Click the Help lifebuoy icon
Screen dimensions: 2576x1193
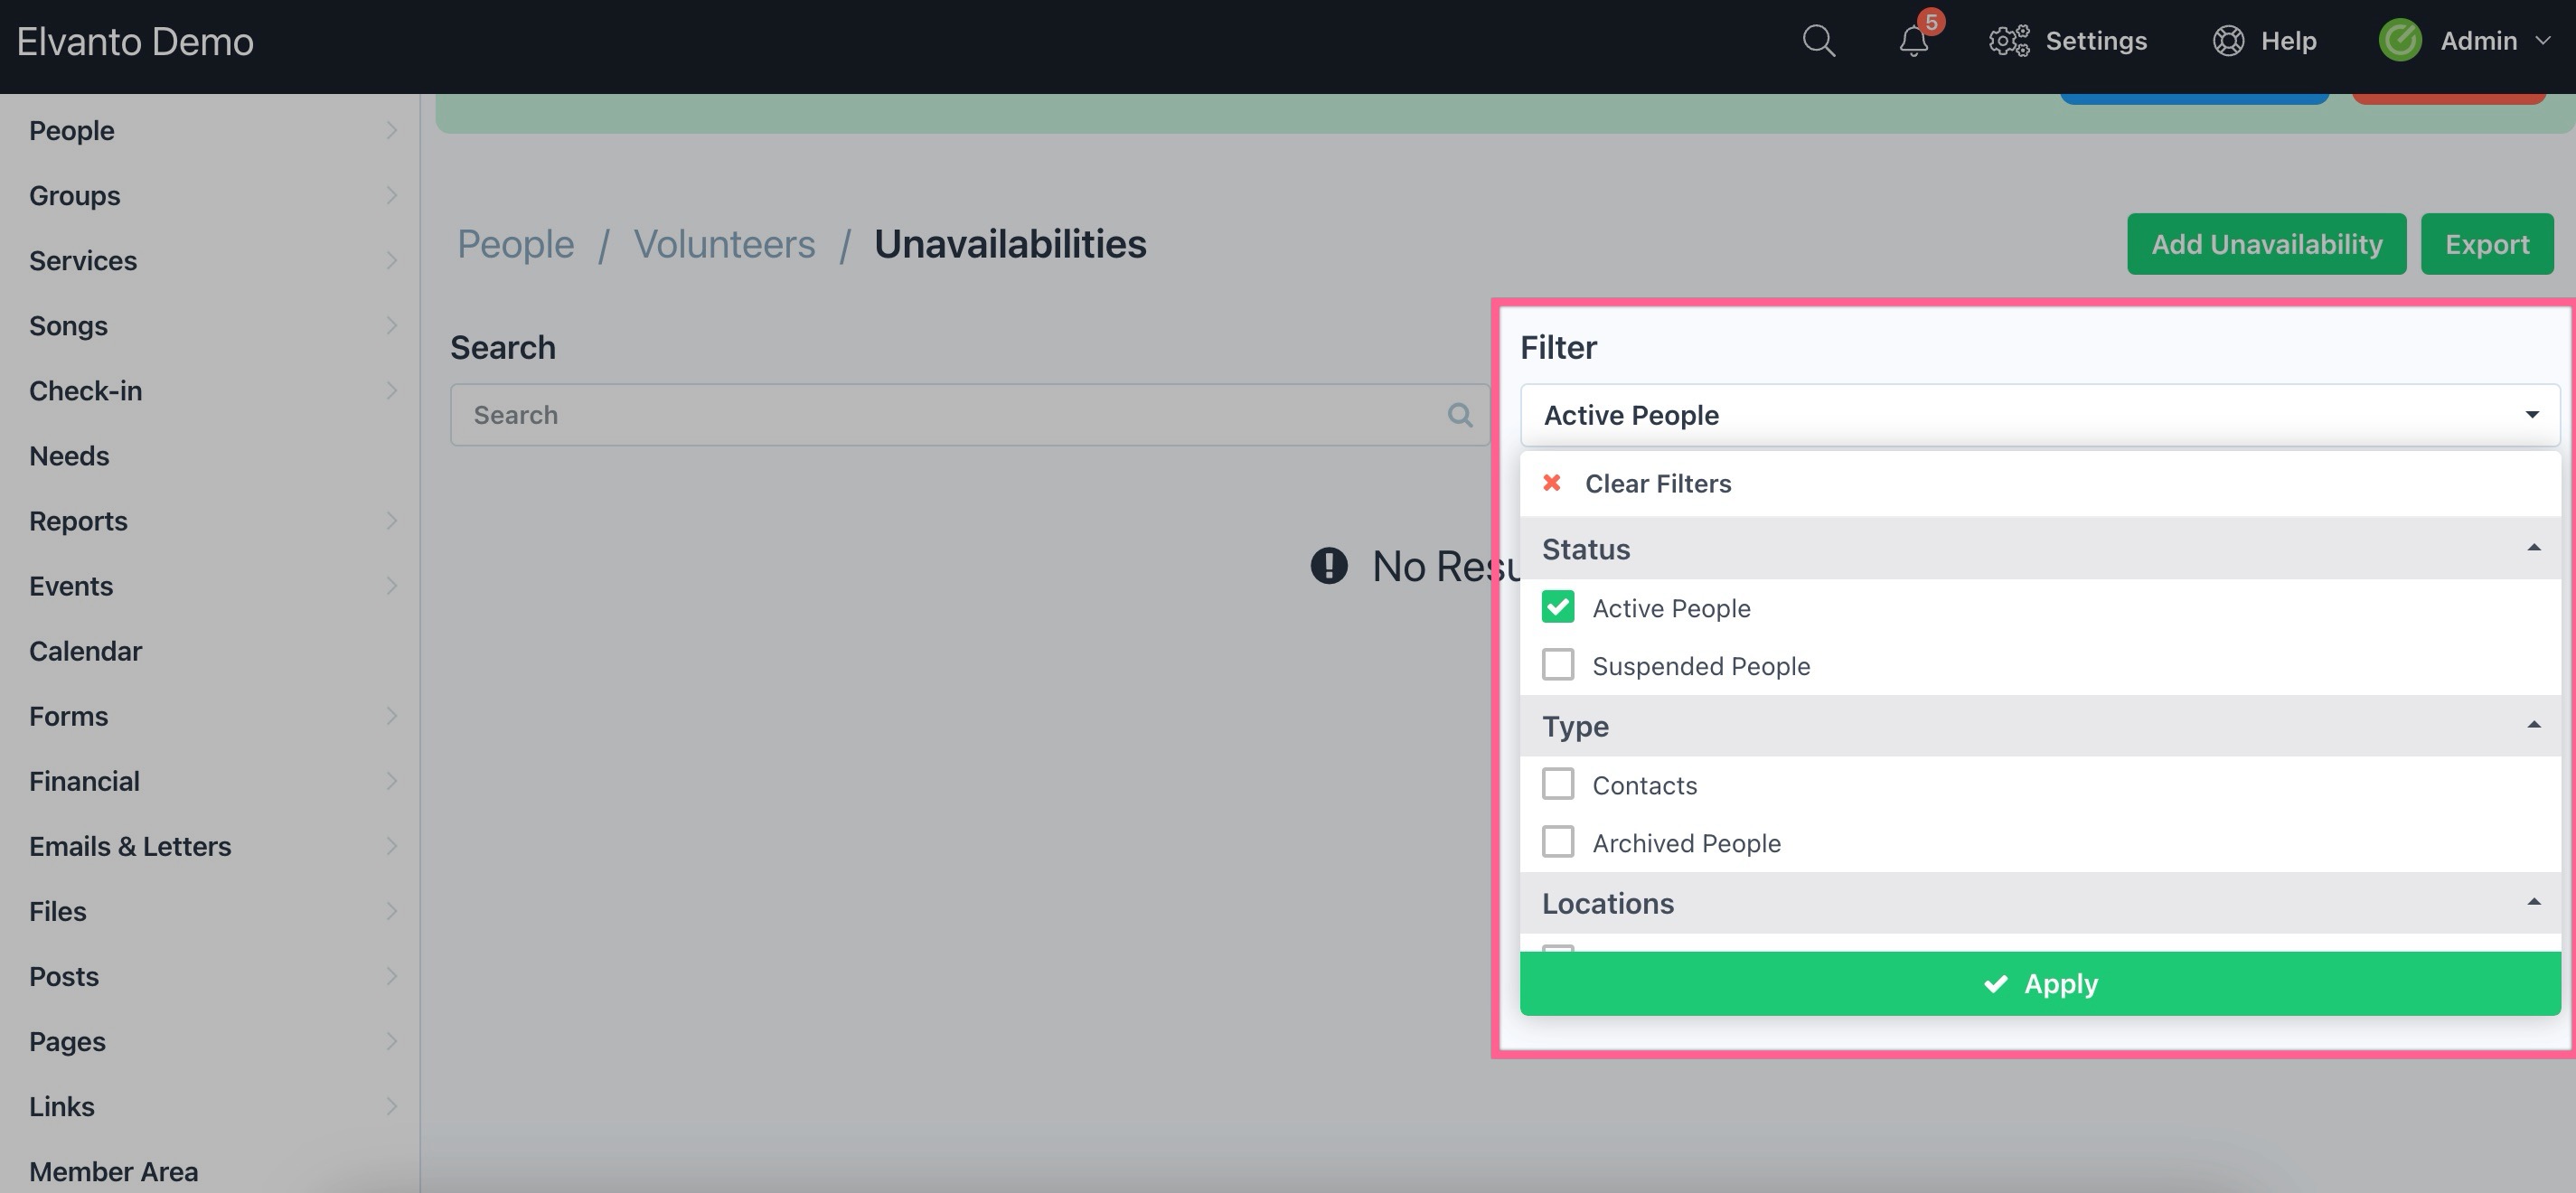coord(2228,41)
